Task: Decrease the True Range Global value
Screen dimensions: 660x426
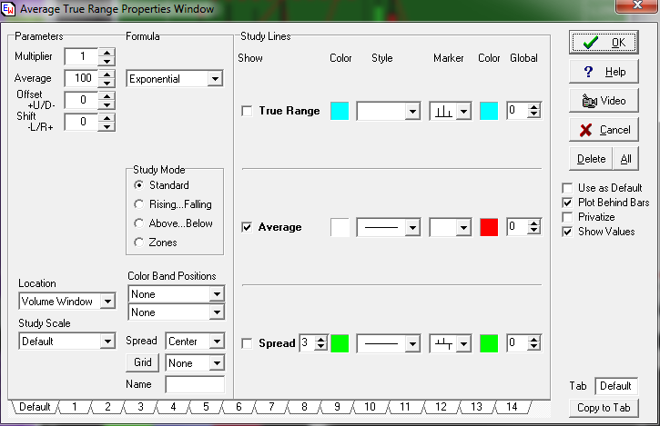Action: coord(534,114)
